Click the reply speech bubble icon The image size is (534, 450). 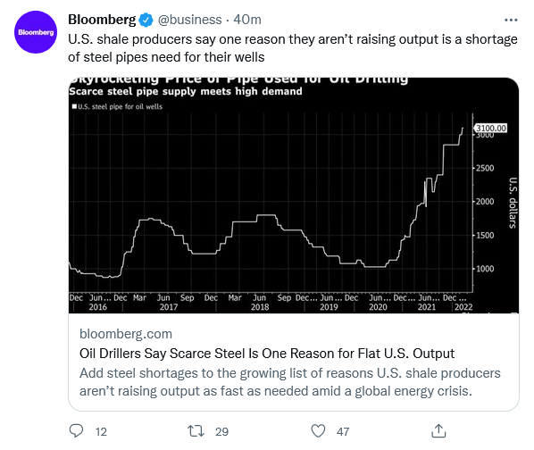76,431
